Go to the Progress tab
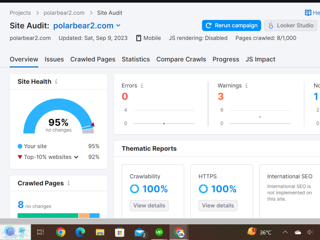Image resolution: width=320 pixels, height=240 pixels. (226, 60)
